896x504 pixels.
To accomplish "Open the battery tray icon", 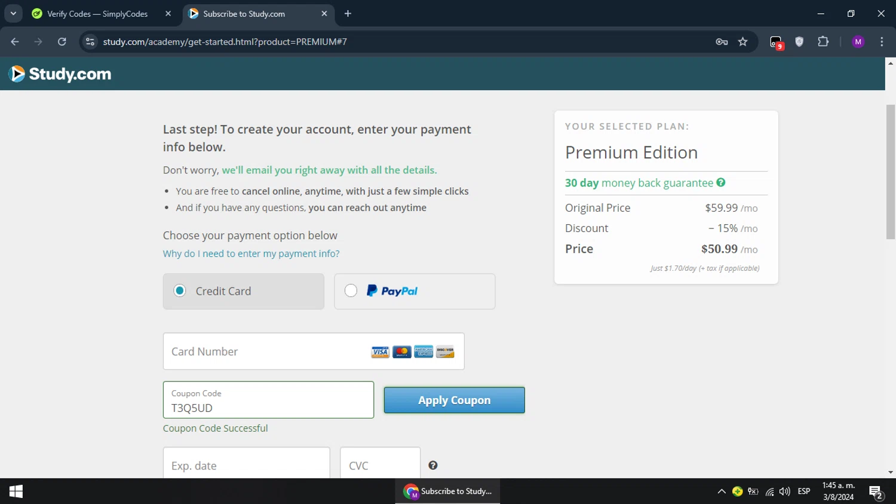I will tap(753, 491).
